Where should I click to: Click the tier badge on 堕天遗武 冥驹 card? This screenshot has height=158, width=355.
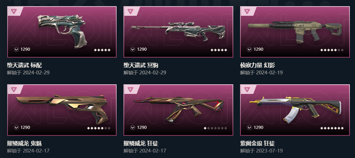click(x=130, y=11)
